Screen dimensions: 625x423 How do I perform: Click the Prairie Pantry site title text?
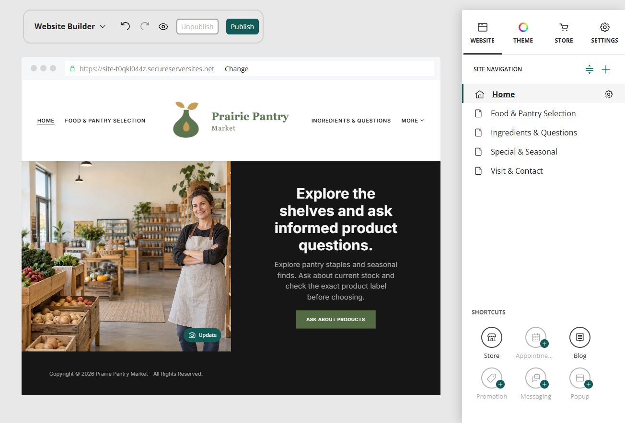250,116
